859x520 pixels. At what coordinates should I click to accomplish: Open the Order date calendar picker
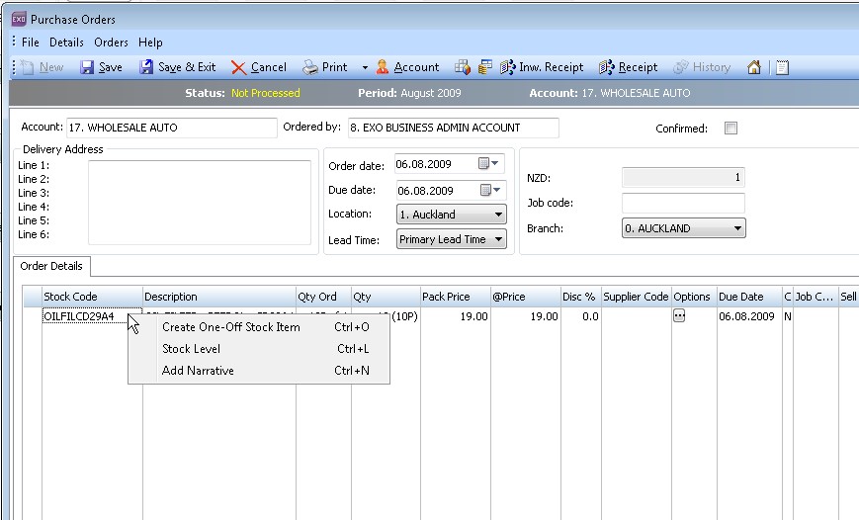(488, 163)
